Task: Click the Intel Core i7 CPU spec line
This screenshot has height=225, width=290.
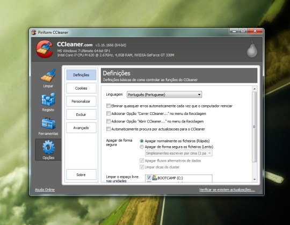Action: (115, 55)
